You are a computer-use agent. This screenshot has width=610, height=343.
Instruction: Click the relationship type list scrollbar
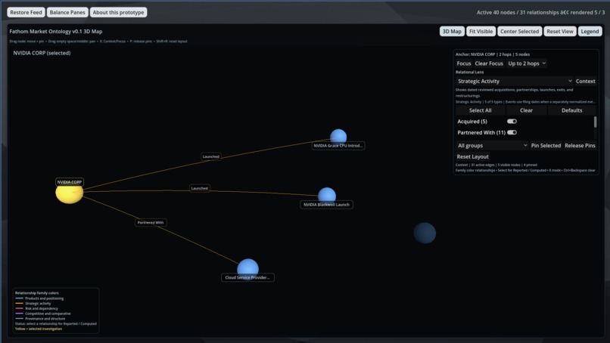coord(595,122)
